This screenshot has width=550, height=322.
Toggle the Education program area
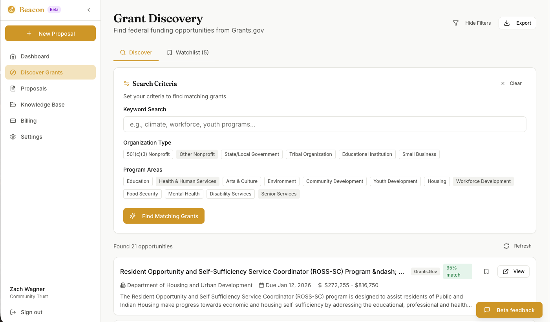tap(138, 181)
